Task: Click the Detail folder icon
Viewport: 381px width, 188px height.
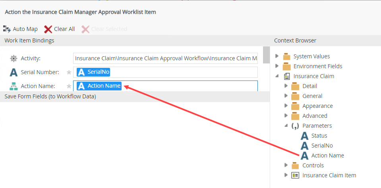Action: coord(295,86)
